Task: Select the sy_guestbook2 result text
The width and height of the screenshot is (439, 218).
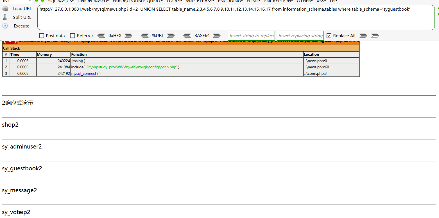Action: 22,168
